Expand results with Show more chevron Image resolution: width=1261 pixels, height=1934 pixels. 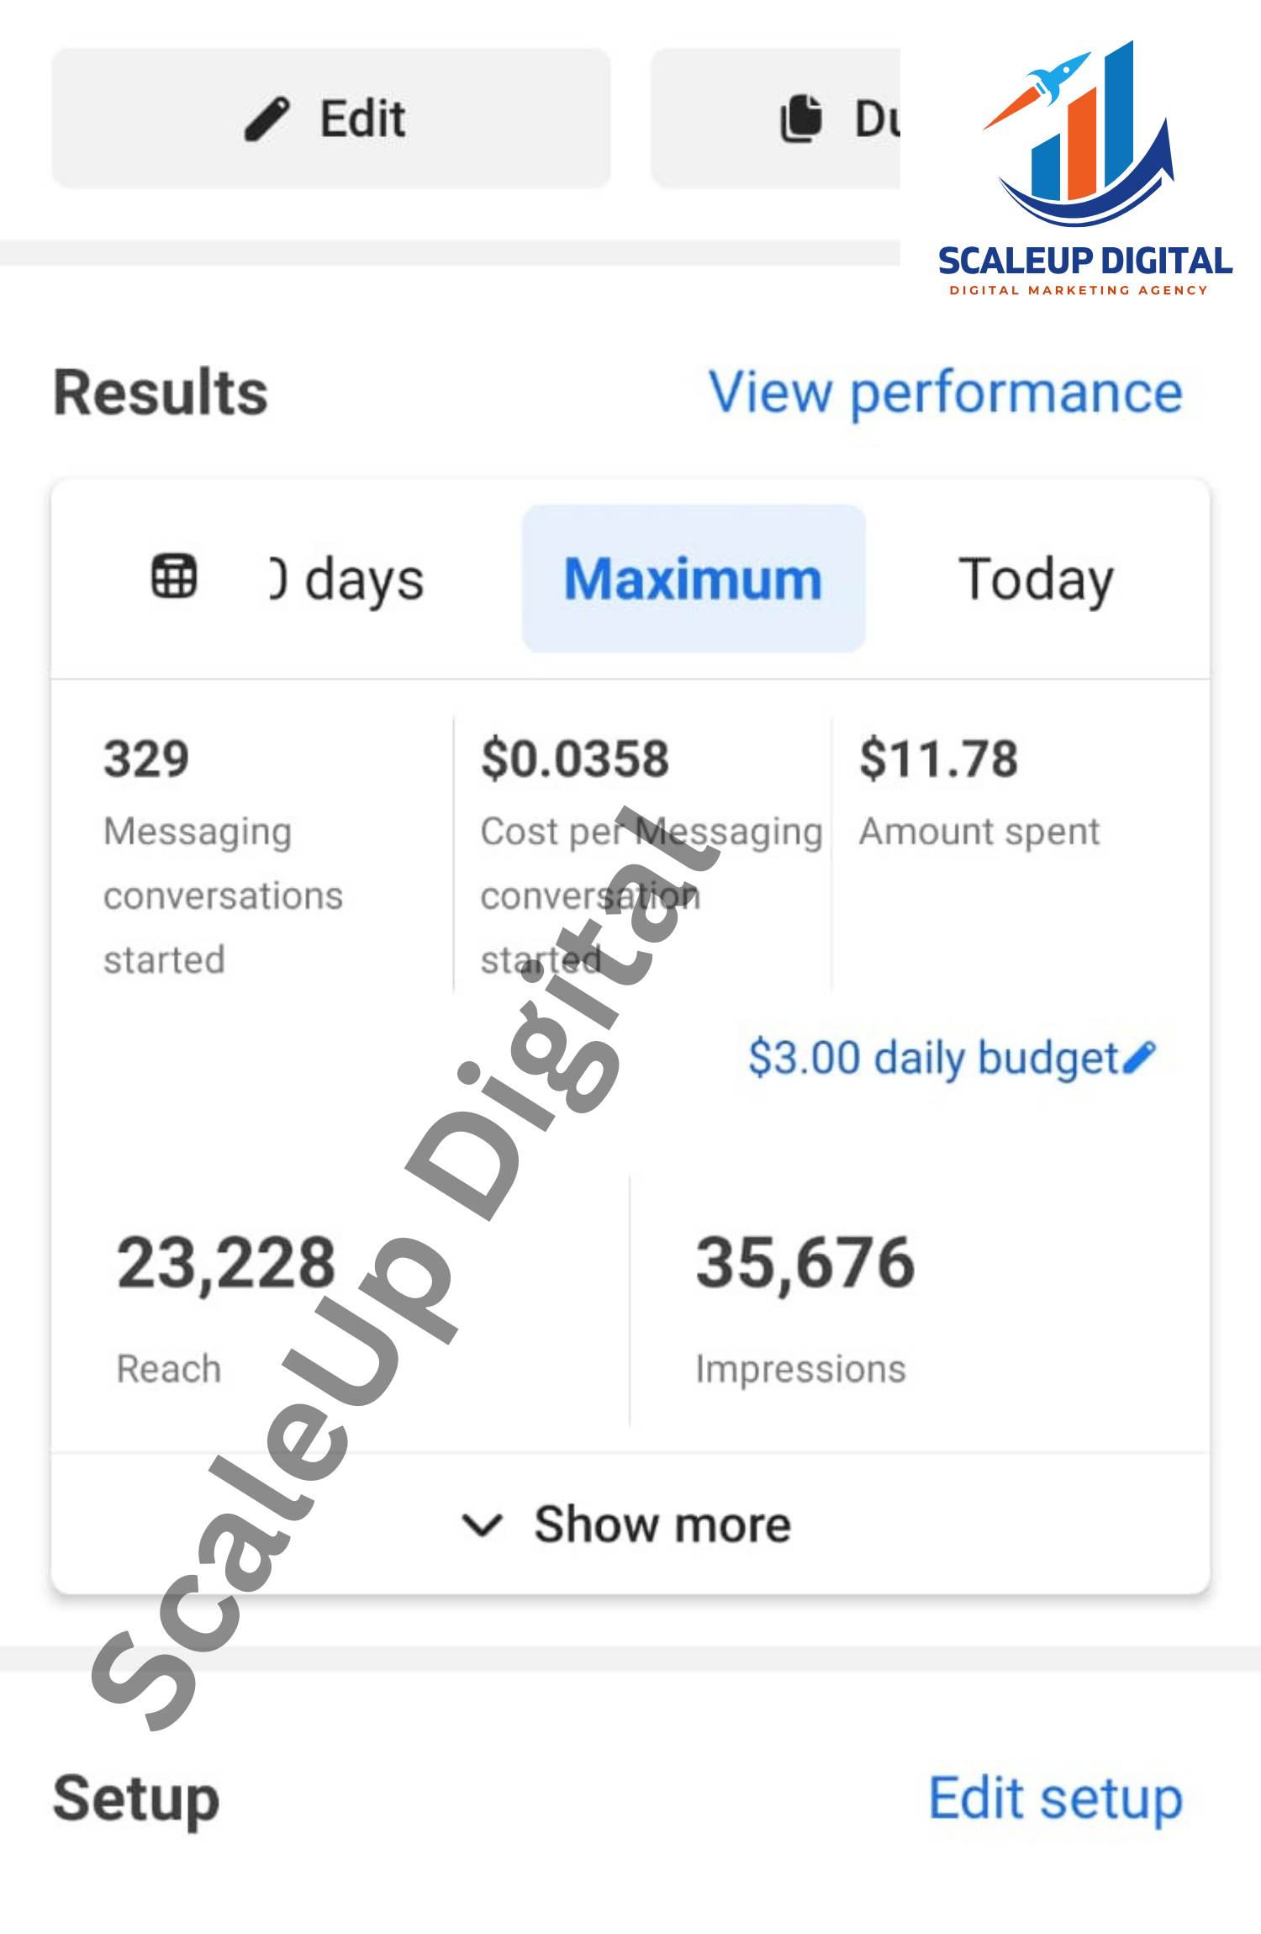point(483,1524)
